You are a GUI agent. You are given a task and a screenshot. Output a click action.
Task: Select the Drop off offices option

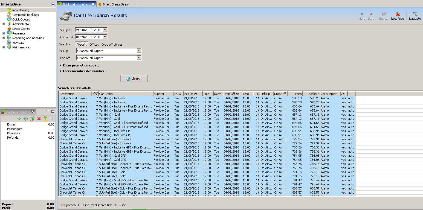coord(112,44)
